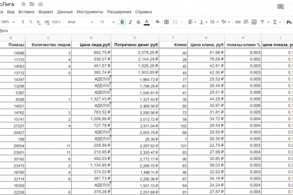Image resolution: width=293 pixels, height=195 pixels.
Task: Select the #ДЕЛ/0! cell in row 14397
Action: (92, 79)
